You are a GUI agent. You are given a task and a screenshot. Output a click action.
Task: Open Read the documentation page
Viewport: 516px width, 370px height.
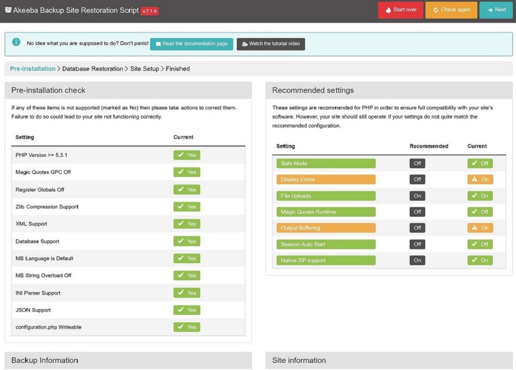point(191,44)
